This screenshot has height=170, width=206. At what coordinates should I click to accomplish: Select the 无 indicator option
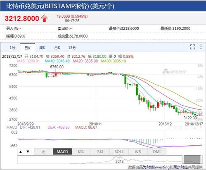click(x=43, y=151)
